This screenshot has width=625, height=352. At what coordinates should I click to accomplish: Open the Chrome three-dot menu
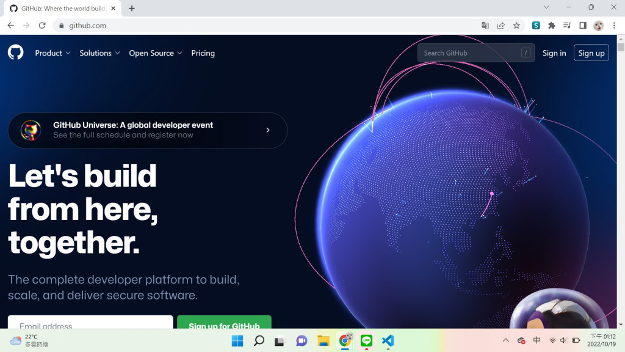[x=614, y=26]
